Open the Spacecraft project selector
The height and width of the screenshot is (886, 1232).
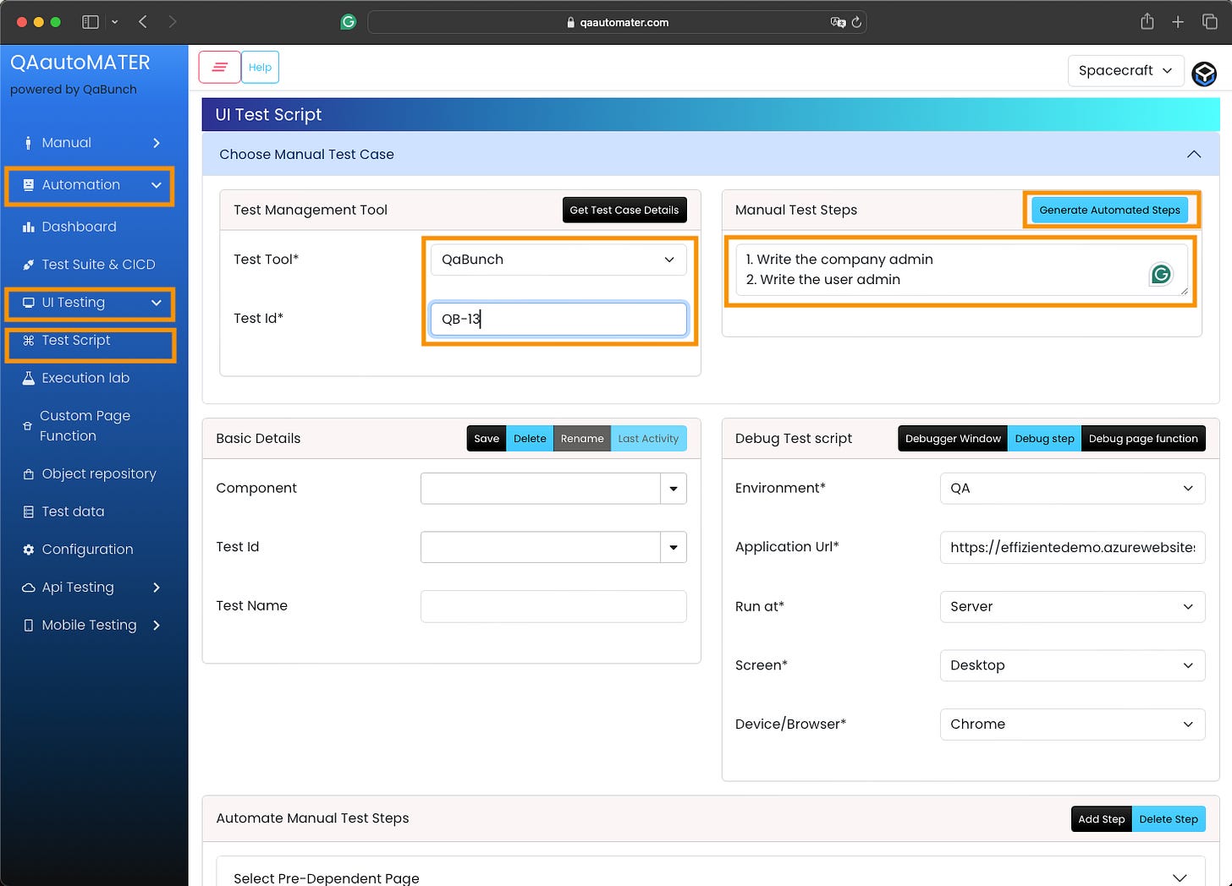1125,70
